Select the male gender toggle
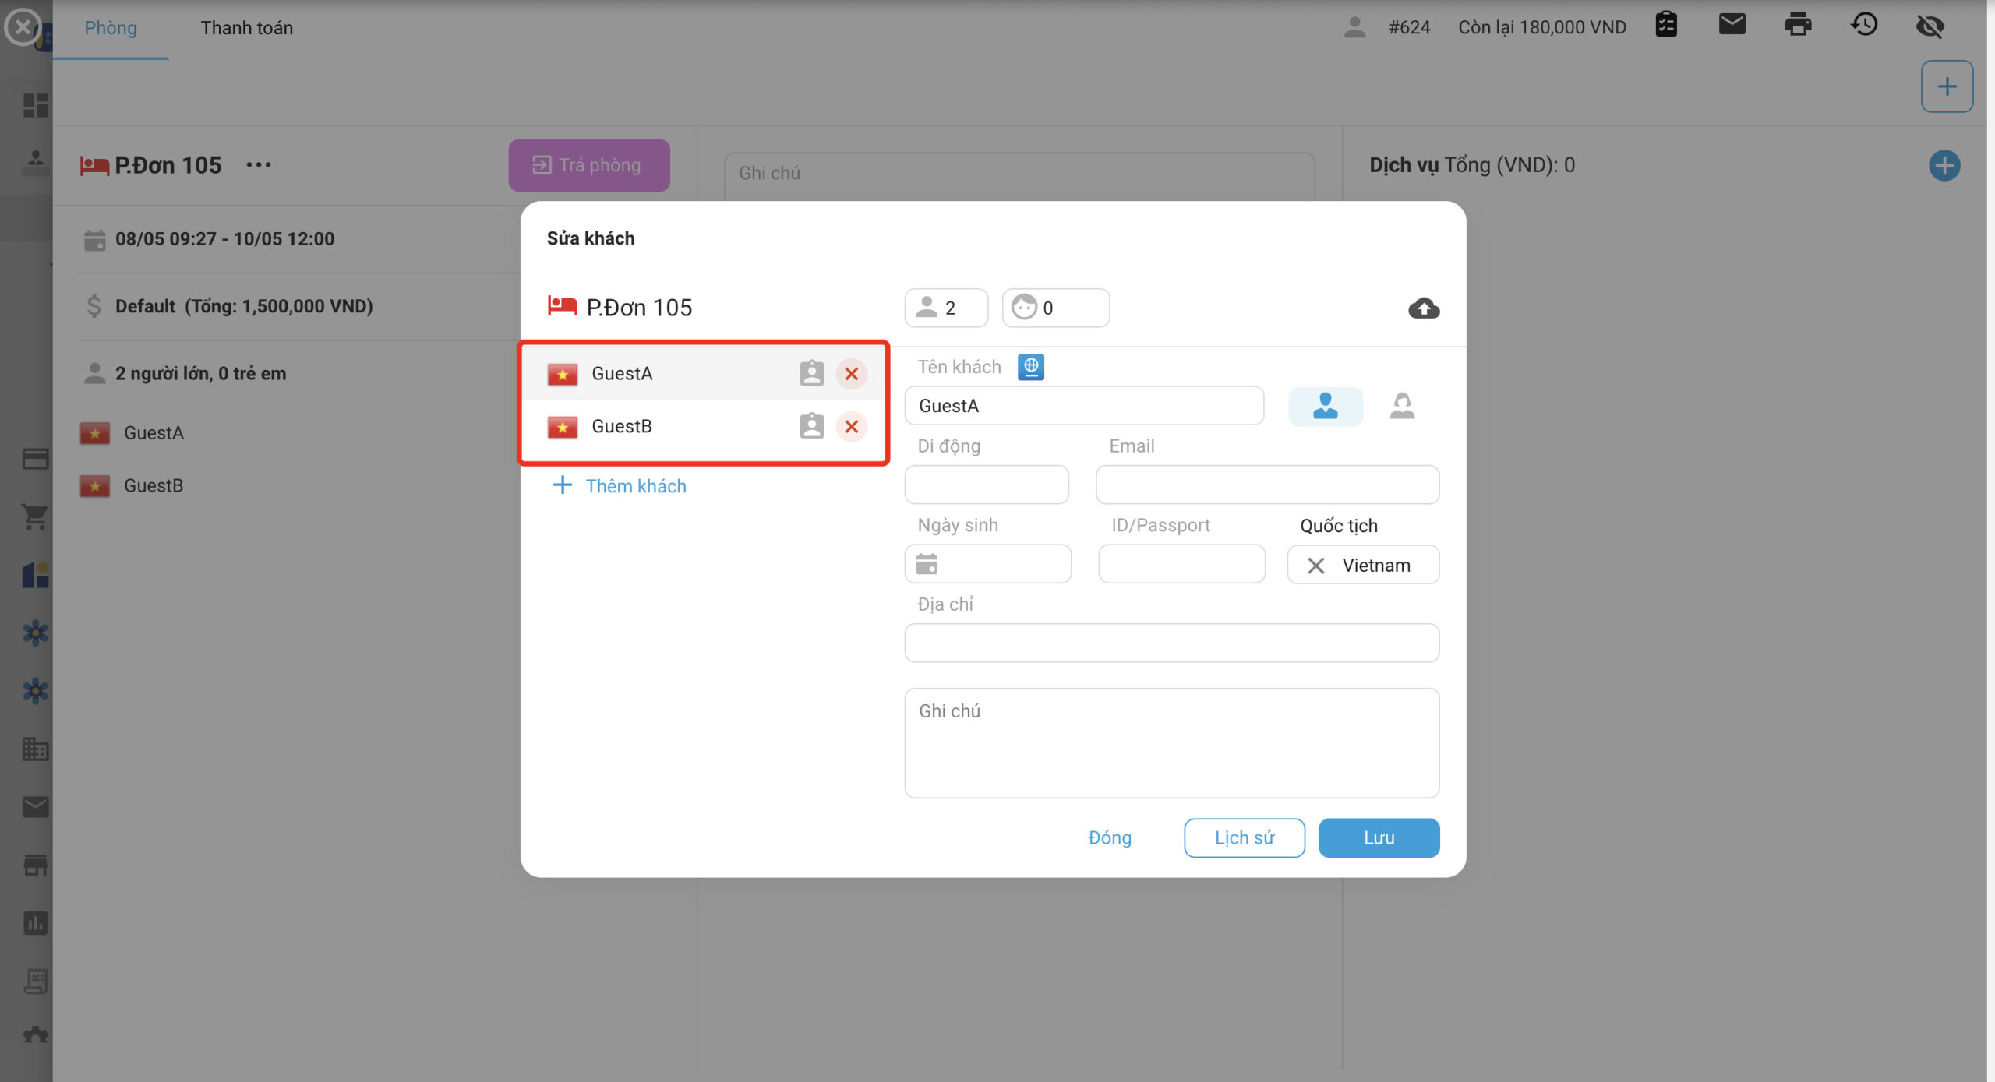This screenshot has width=1995, height=1082. click(1325, 406)
